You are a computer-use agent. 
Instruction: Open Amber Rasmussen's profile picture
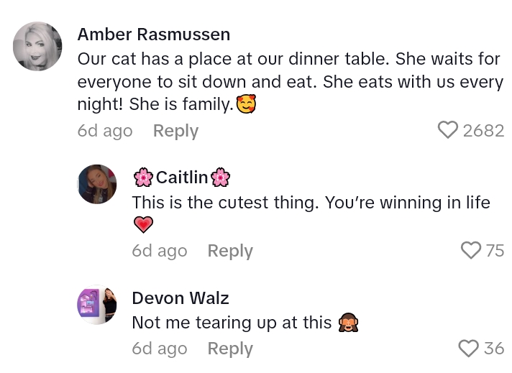[x=37, y=47]
